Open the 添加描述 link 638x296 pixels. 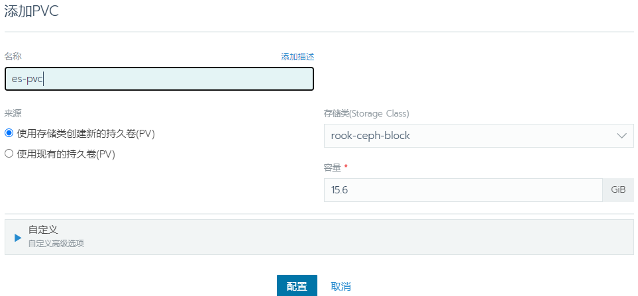[x=297, y=57]
